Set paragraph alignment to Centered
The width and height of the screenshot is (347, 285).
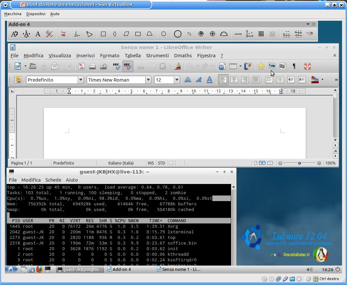[234, 80]
